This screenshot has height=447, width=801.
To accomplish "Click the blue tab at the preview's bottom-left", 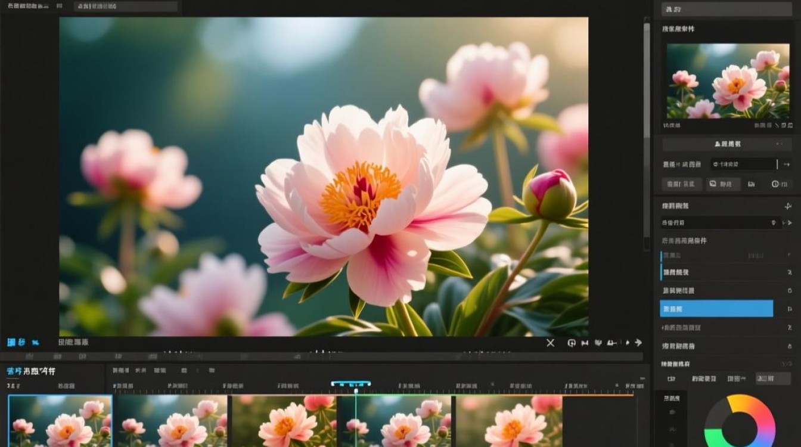I will 16,342.
